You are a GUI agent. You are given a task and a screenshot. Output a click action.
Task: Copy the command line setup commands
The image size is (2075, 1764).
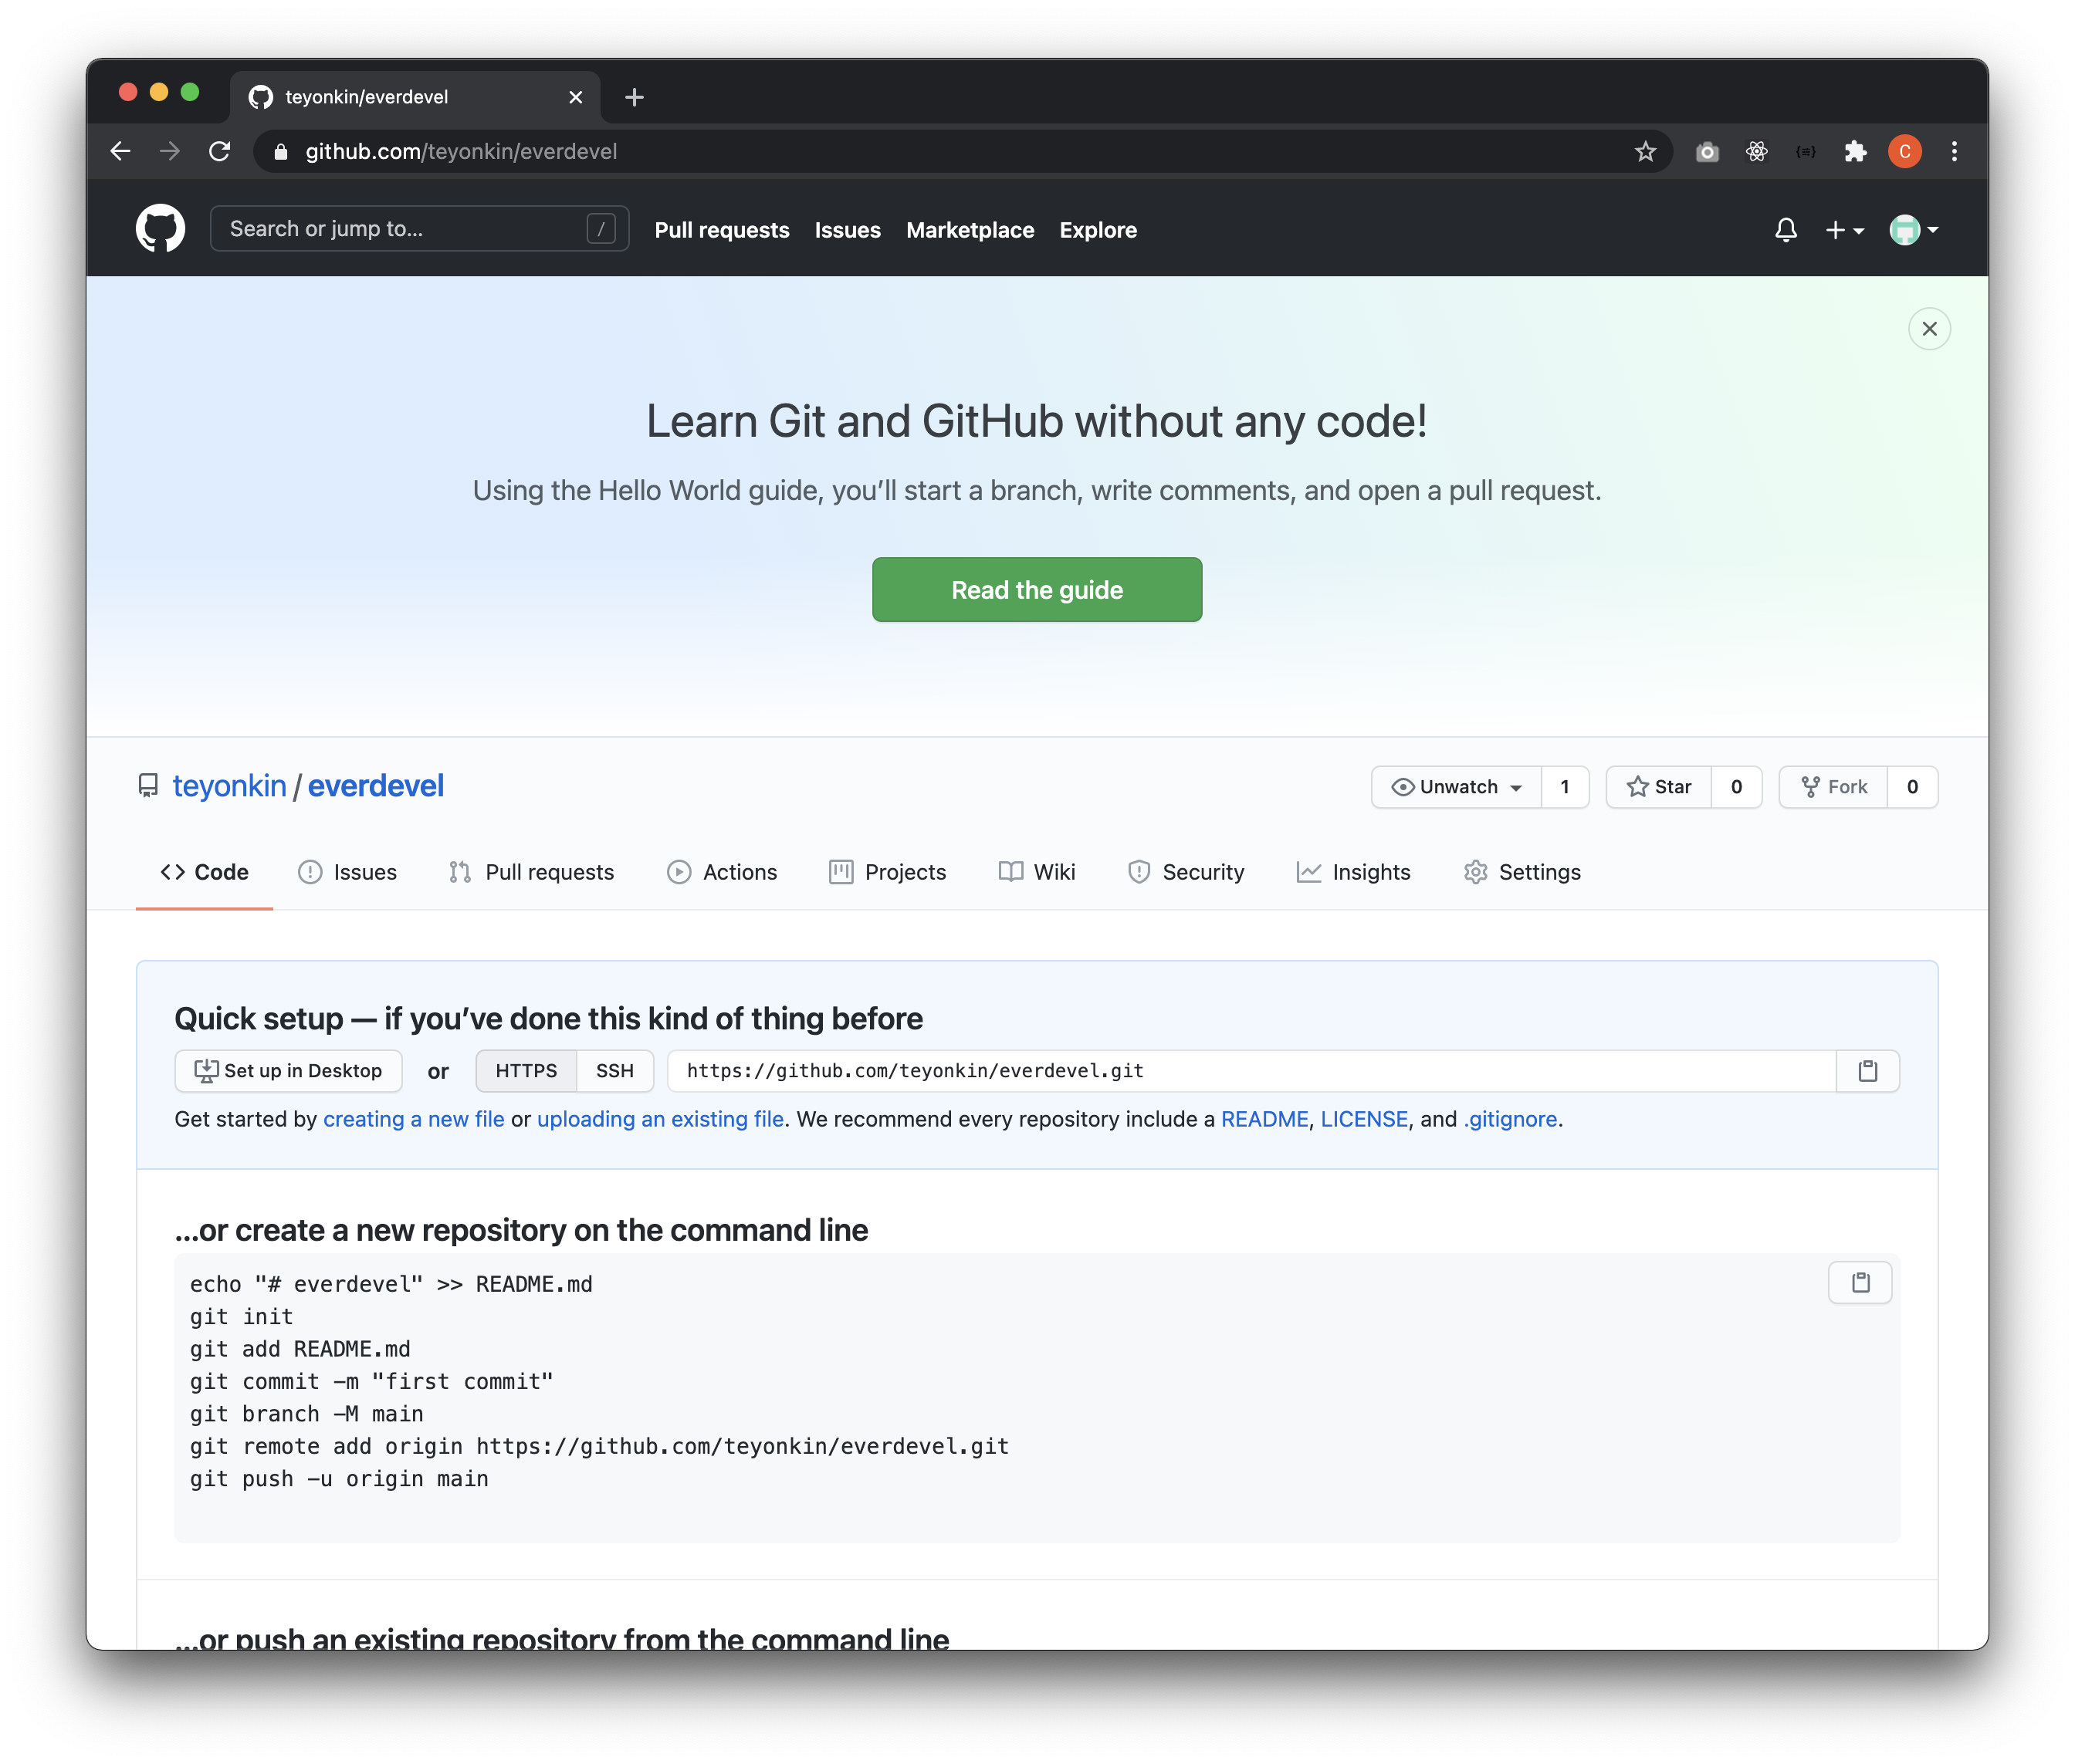(1860, 1283)
